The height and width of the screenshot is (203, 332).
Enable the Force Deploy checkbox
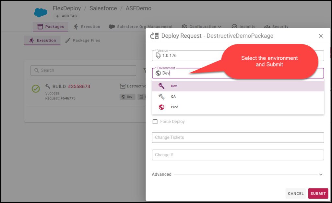coord(155,121)
